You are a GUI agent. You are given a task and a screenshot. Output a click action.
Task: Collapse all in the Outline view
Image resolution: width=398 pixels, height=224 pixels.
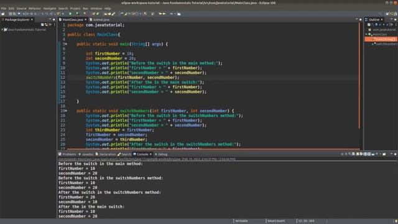click(x=369, y=25)
